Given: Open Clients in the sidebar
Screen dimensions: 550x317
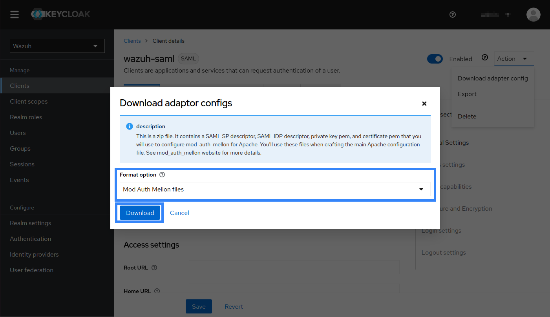Looking at the screenshot, I should tap(57, 86).
